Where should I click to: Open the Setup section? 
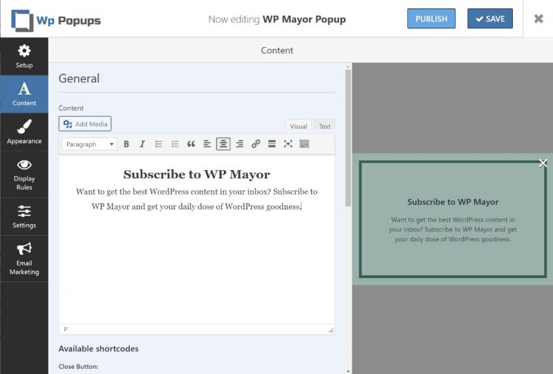point(24,56)
